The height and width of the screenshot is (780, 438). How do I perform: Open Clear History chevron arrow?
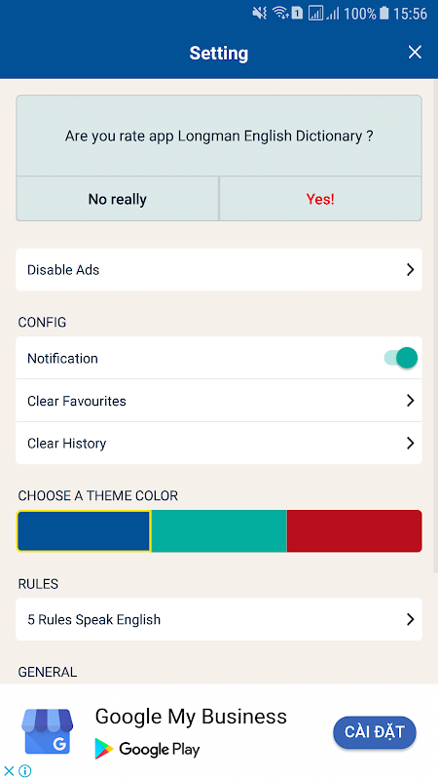(x=410, y=443)
